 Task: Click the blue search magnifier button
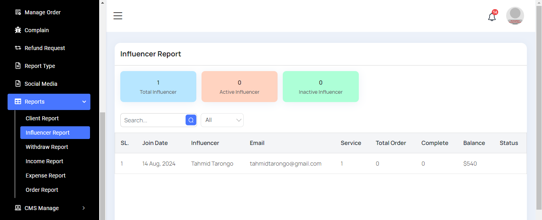coord(191,120)
